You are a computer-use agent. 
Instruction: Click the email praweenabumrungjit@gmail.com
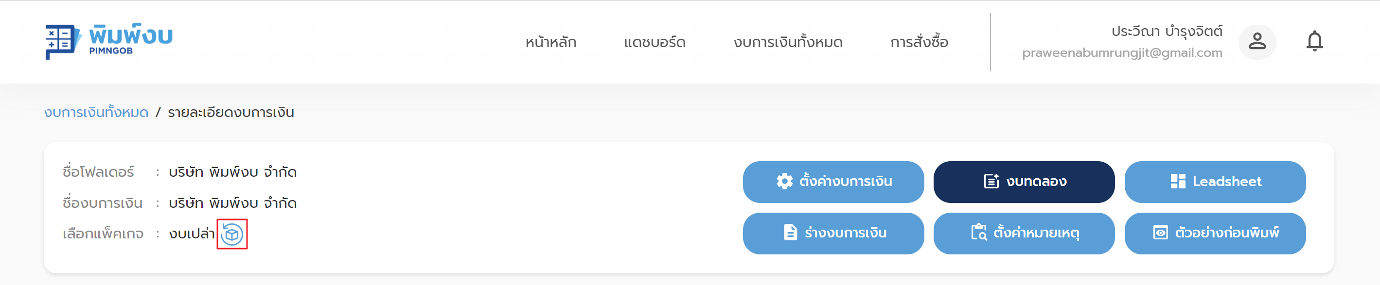pos(1122,53)
